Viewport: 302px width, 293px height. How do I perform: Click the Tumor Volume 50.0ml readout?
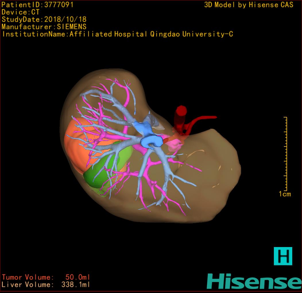tap(46, 277)
